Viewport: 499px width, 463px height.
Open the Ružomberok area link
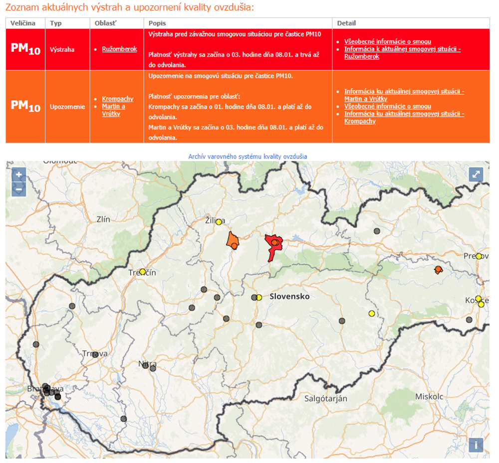point(119,49)
